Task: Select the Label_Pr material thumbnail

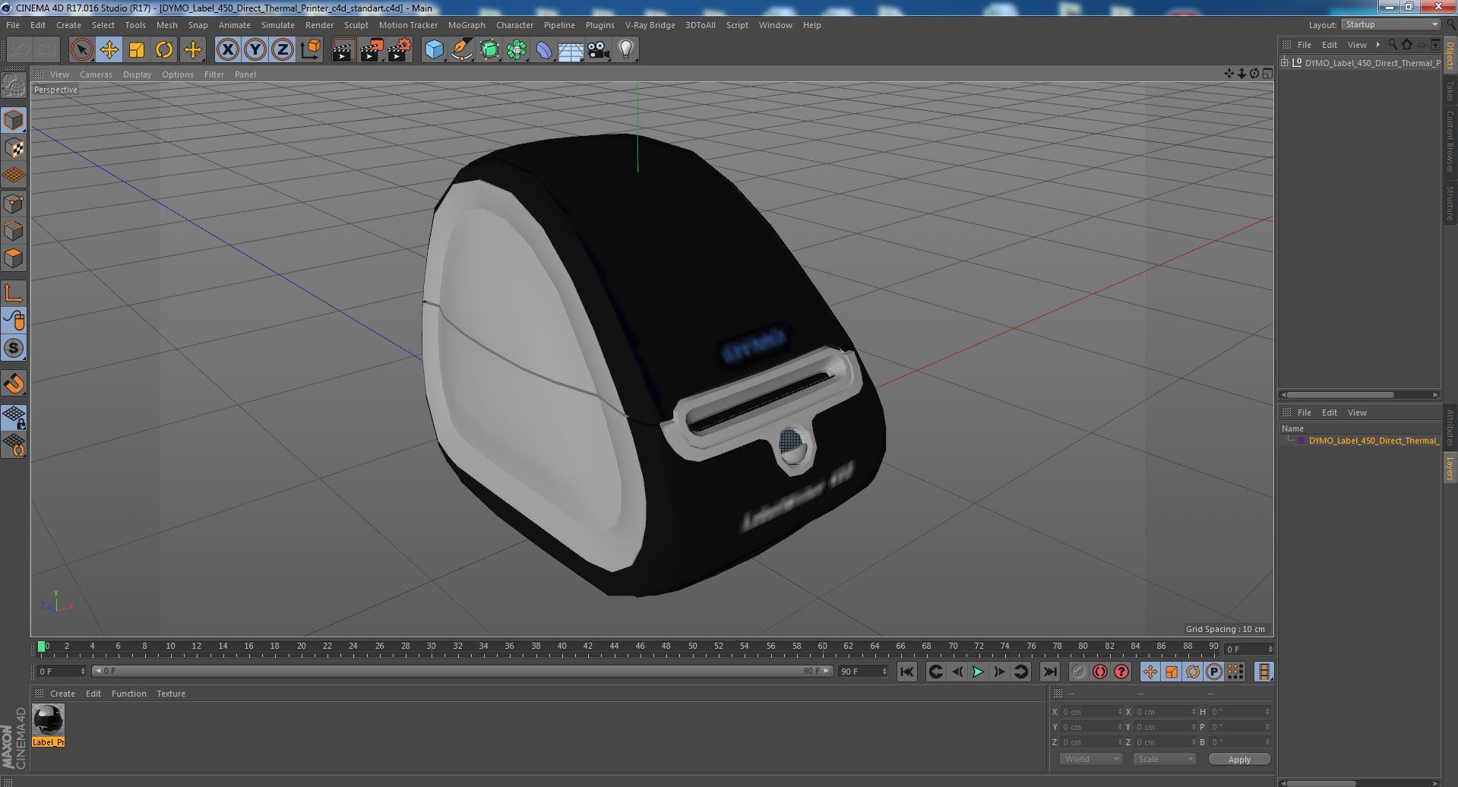Action: click(48, 719)
